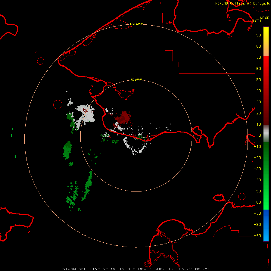
Task: Click the -60 scale value
Action: coord(257,202)
